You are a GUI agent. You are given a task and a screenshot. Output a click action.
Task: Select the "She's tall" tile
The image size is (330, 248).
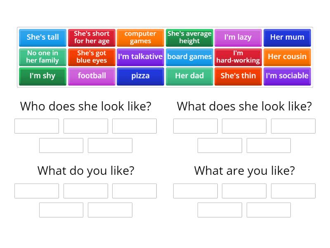pos(42,37)
